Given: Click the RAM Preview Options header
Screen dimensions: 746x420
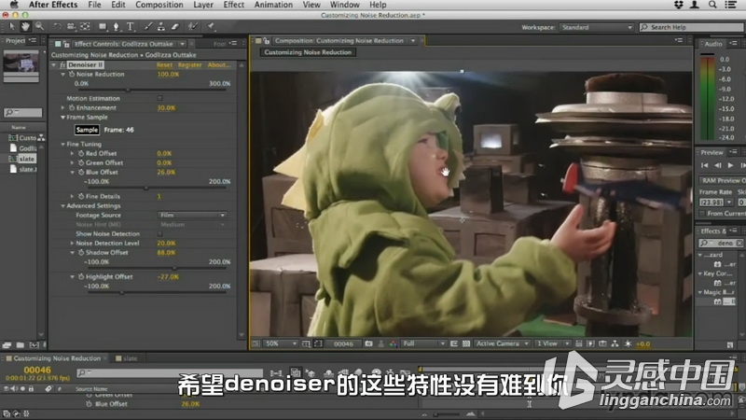Looking at the screenshot, I should (724, 180).
